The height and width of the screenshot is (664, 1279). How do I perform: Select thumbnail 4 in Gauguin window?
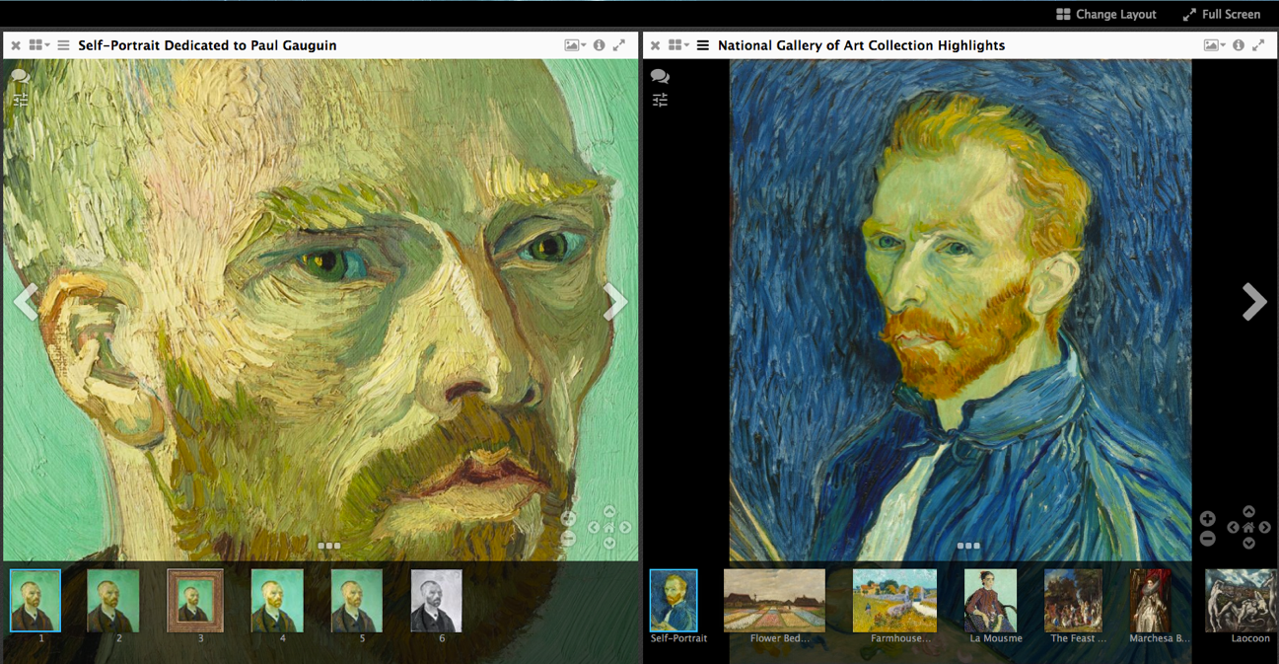[276, 601]
